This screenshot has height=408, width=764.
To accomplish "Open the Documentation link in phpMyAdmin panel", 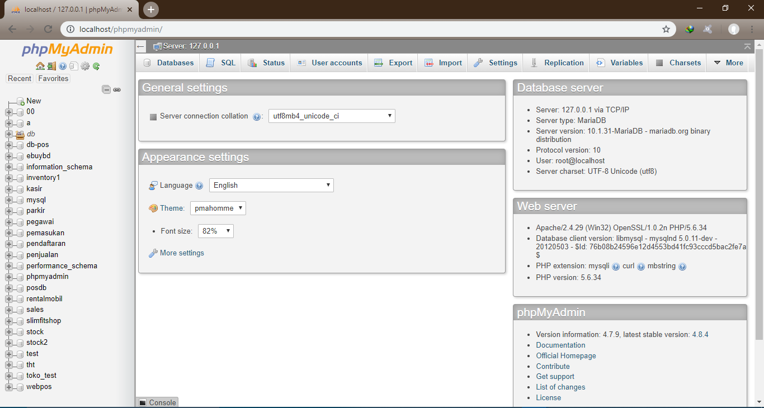I will tap(560, 345).
